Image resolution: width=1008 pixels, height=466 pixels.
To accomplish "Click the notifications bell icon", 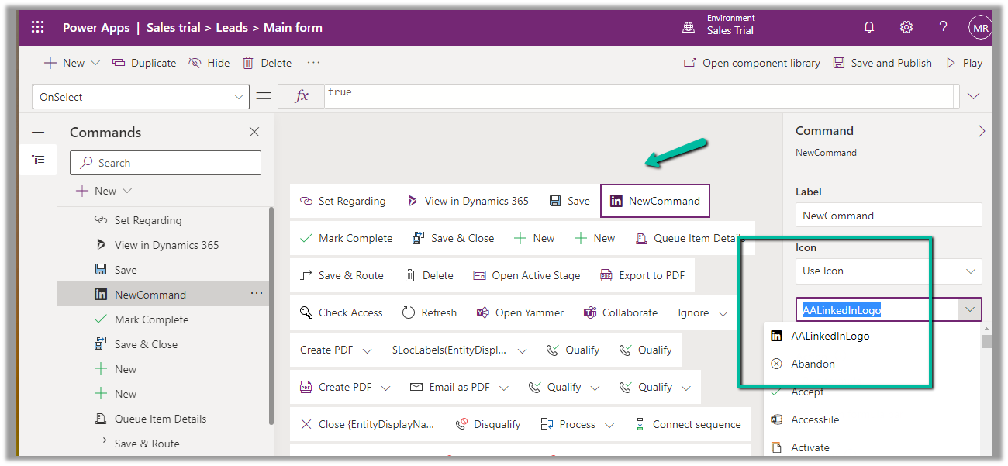I will tap(869, 28).
